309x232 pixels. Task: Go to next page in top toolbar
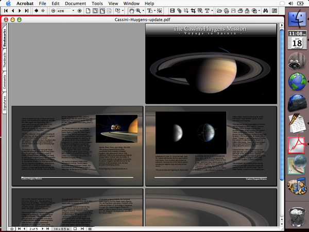20,11
